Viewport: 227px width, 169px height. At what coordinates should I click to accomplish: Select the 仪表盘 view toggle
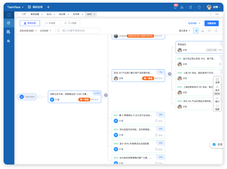click(50, 23)
